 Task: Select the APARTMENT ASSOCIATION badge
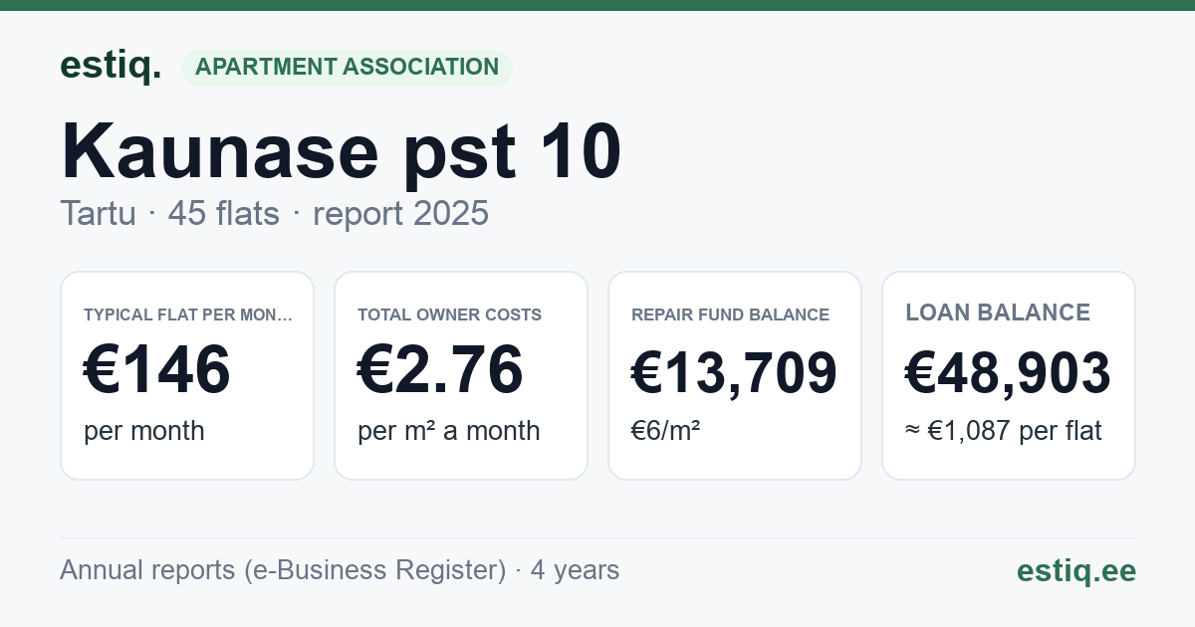[347, 67]
